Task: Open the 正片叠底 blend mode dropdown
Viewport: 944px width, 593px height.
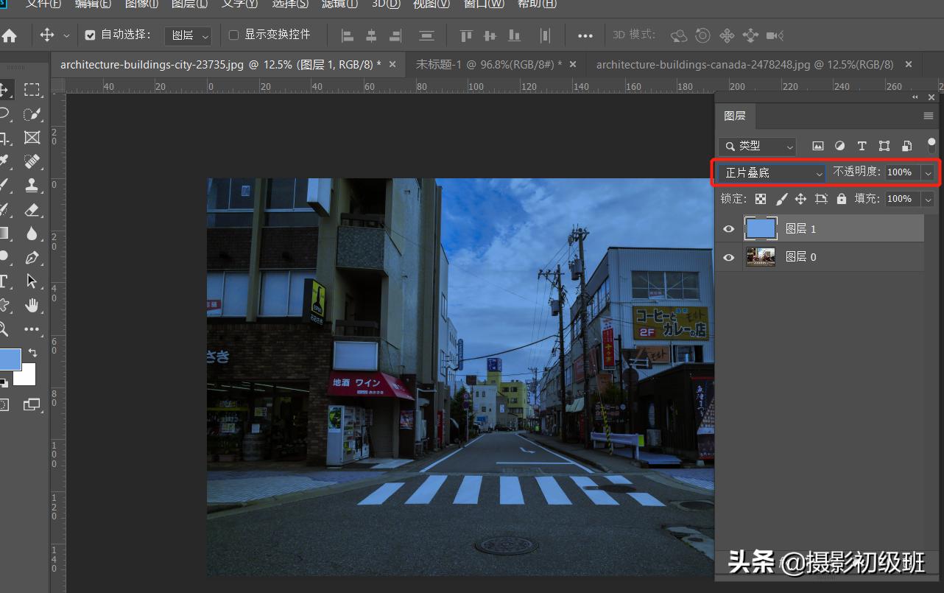Action: click(x=772, y=172)
